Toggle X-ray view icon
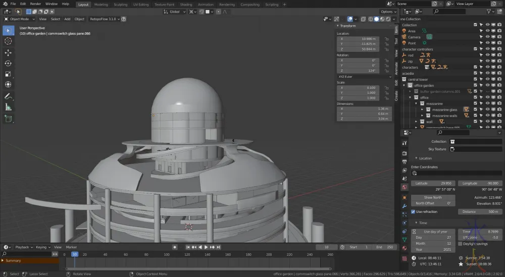Image resolution: width=505 pixels, height=277 pixels. tap(363, 19)
